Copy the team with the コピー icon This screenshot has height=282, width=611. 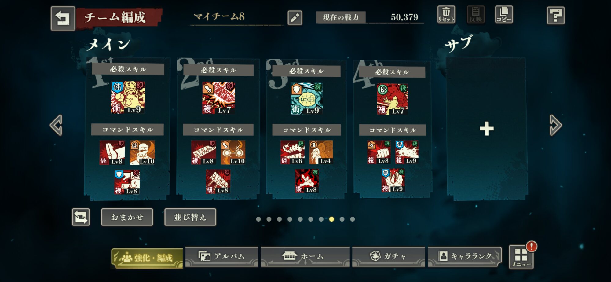pos(504,14)
